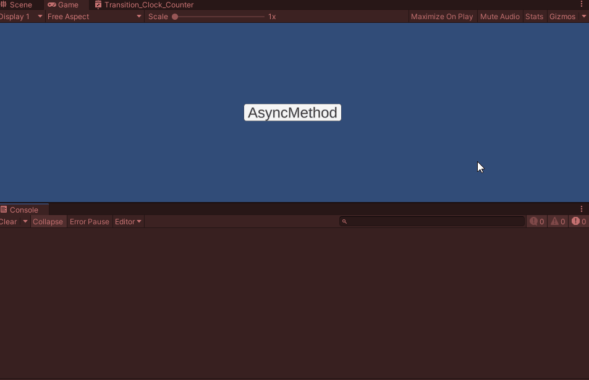
Task: Open the Free Aspect dropdown
Action: 95,17
